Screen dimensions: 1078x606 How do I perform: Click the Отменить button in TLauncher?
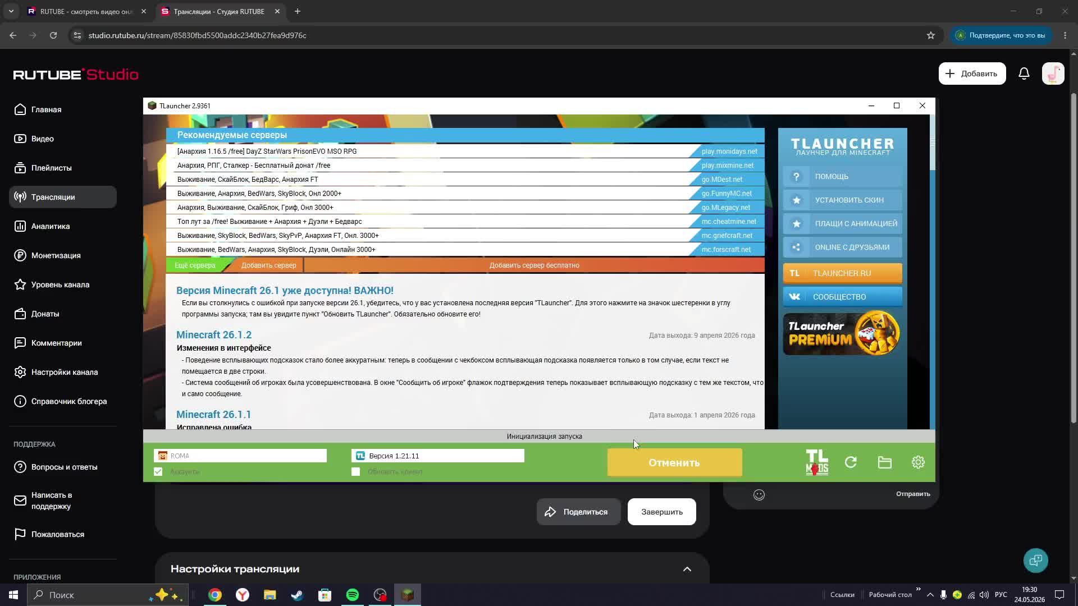(674, 462)
